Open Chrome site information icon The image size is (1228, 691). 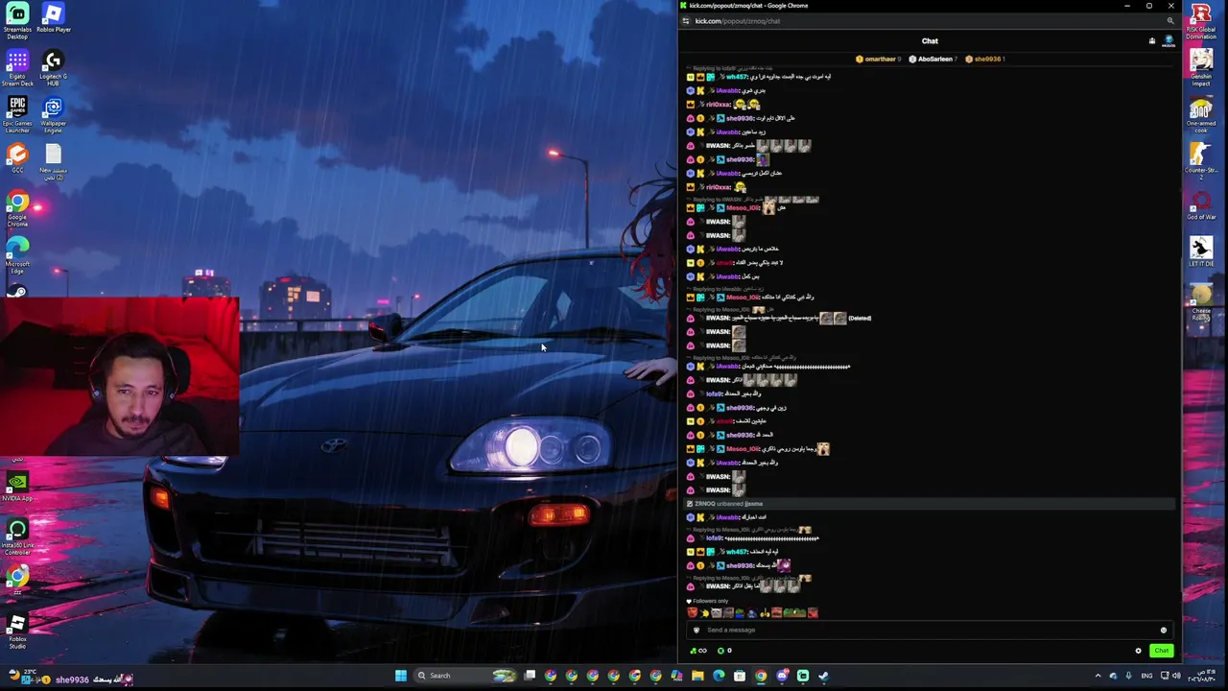click(x=685, y=21)
